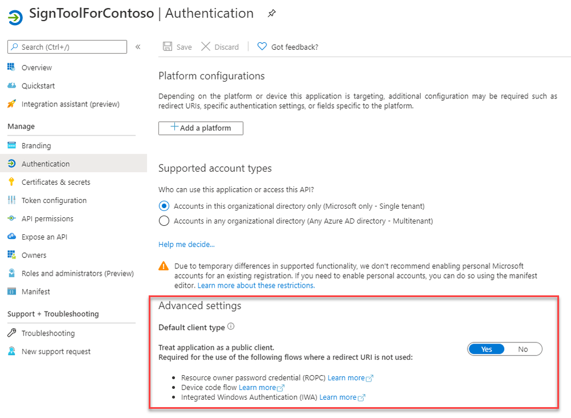Image resolution: width=571 pixels, height=418 pixels.
Task: Click the plus icon in Add a platform
Action: pos(174,127)
